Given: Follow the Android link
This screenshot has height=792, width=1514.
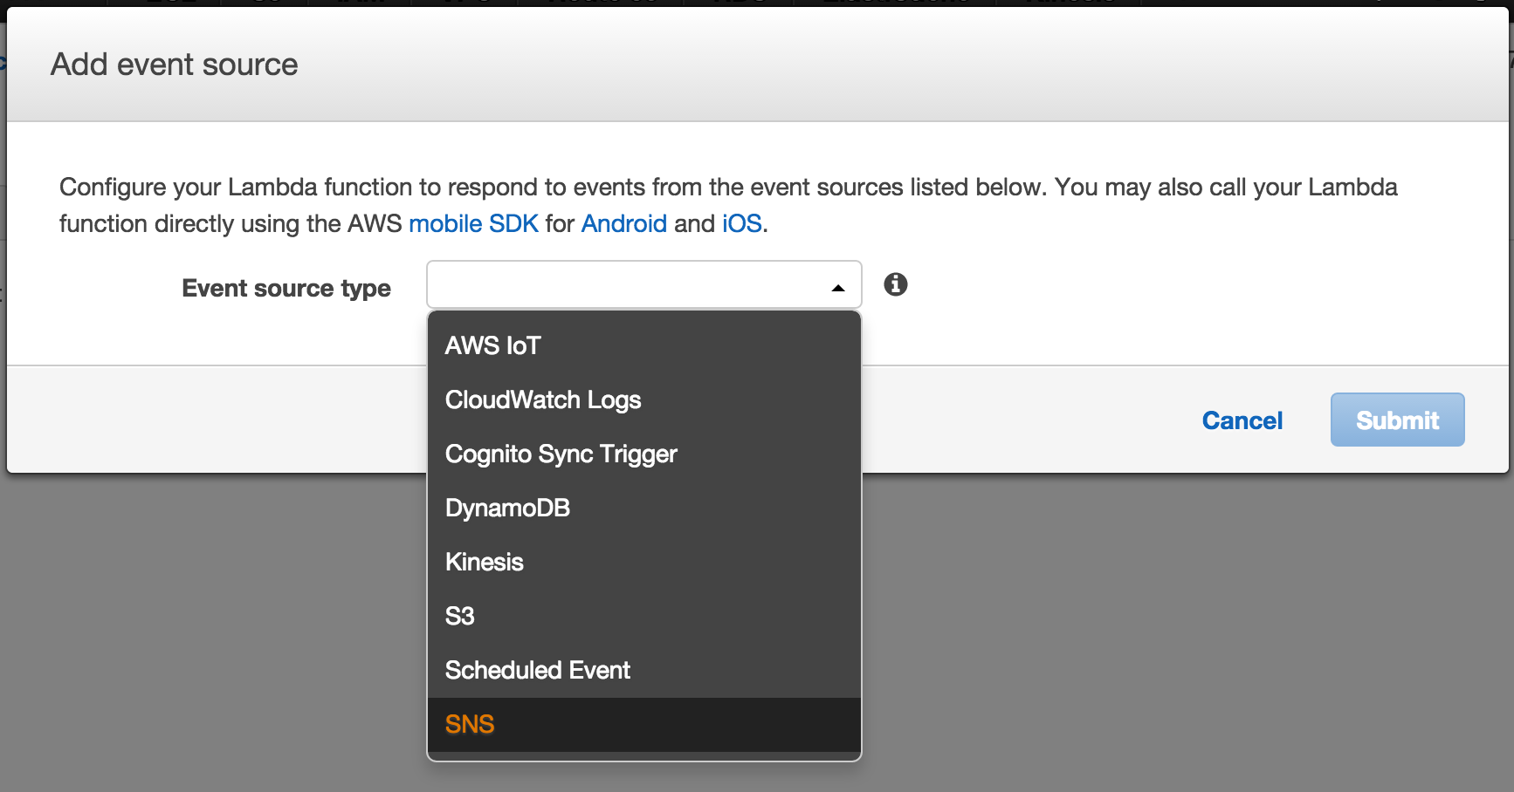Looking at the screenshot, I should point(623,223).
